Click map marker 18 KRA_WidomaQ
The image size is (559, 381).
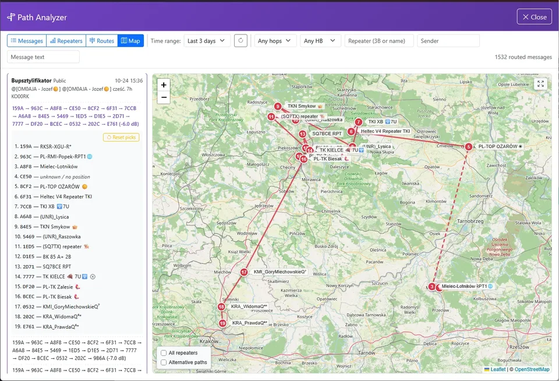pyautogui.click(x=221, y=307)
